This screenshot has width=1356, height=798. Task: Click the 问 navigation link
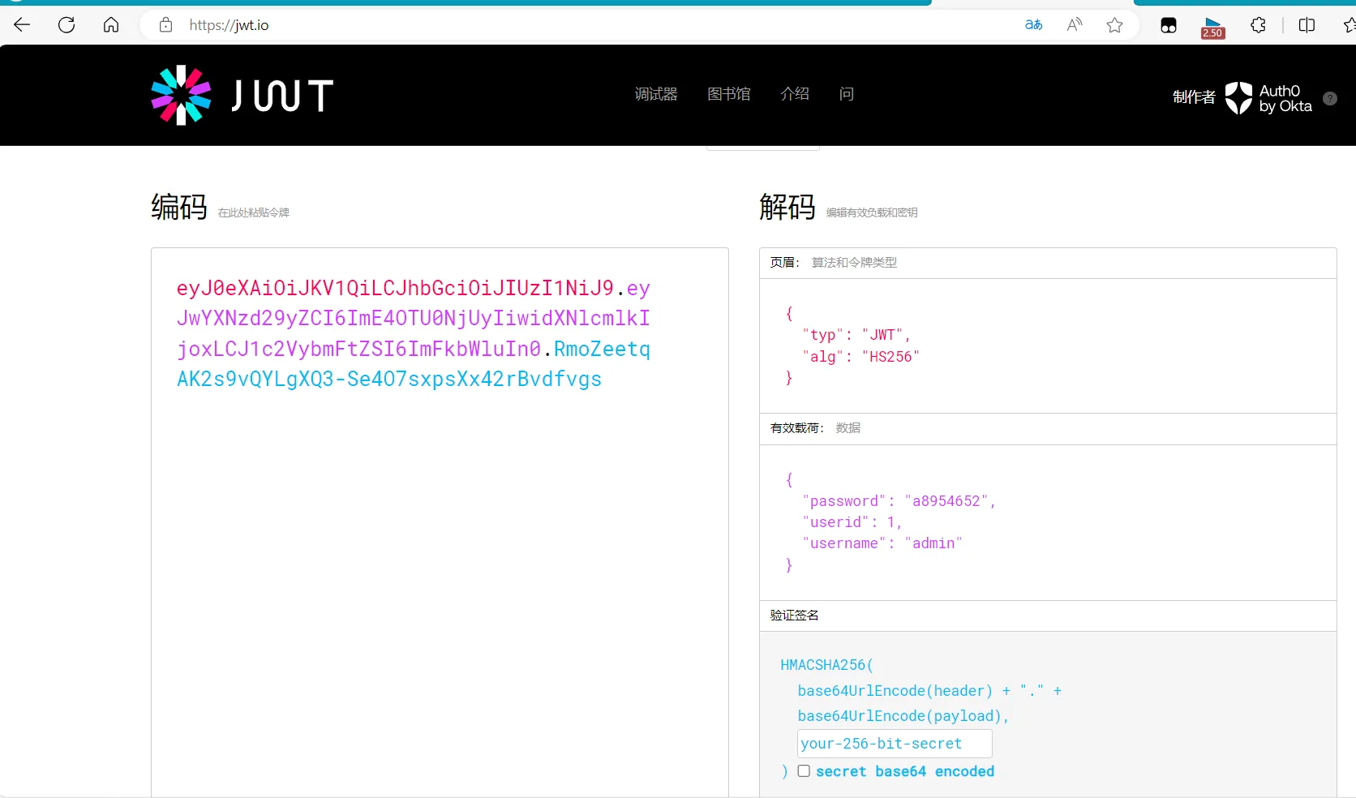click(x=846, y=94)
